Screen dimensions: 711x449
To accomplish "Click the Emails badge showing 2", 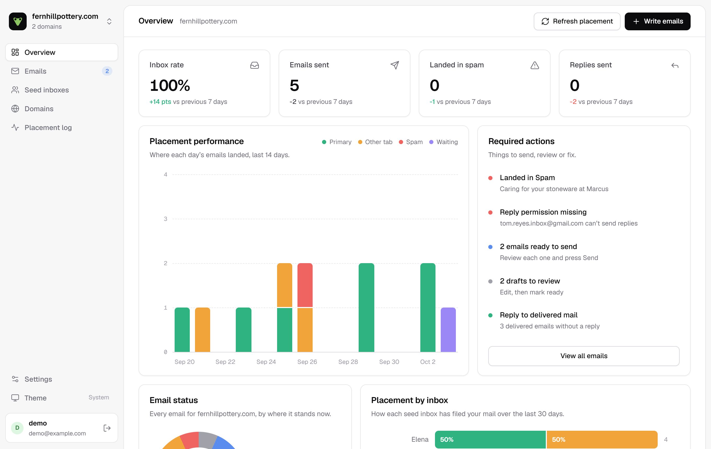I will click(x=107, y=71).
